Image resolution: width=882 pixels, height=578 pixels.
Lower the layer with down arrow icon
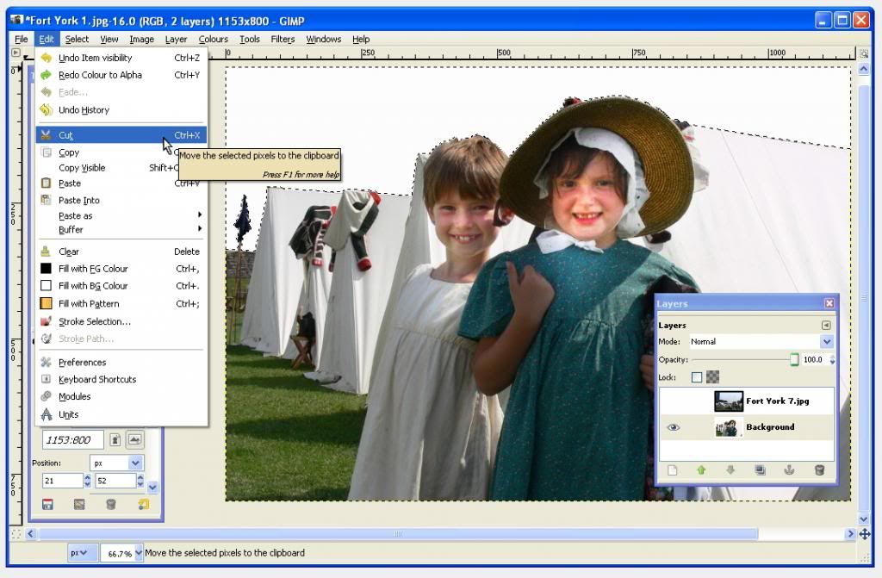(x=730, y=470)
